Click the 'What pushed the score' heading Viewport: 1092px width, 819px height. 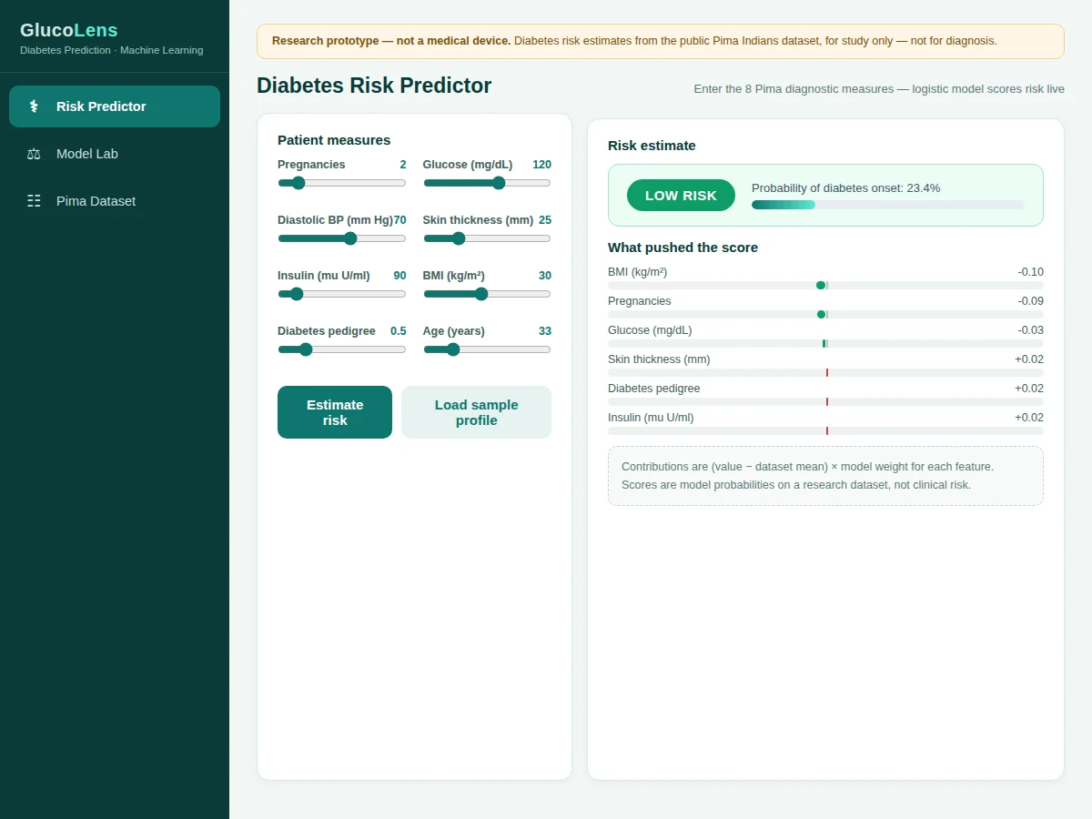[682, 248]
